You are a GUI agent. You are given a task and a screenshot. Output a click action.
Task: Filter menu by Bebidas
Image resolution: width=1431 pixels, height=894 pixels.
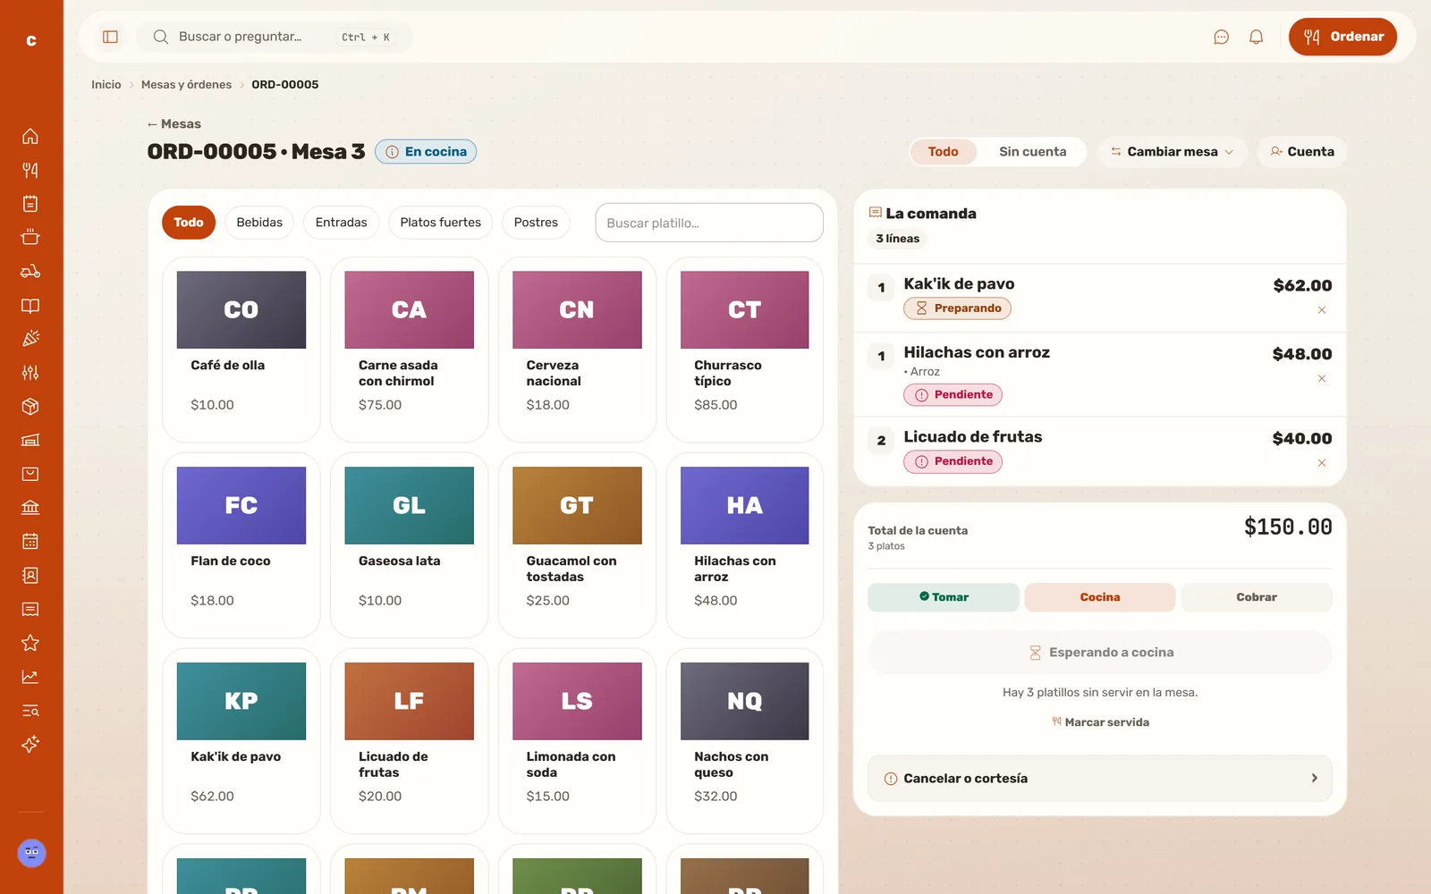pyautogui.click(x=259, y=223)
